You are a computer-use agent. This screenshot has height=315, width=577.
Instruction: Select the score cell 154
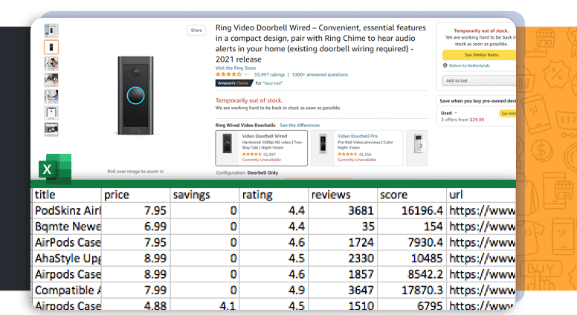click(x=412, y=227)
